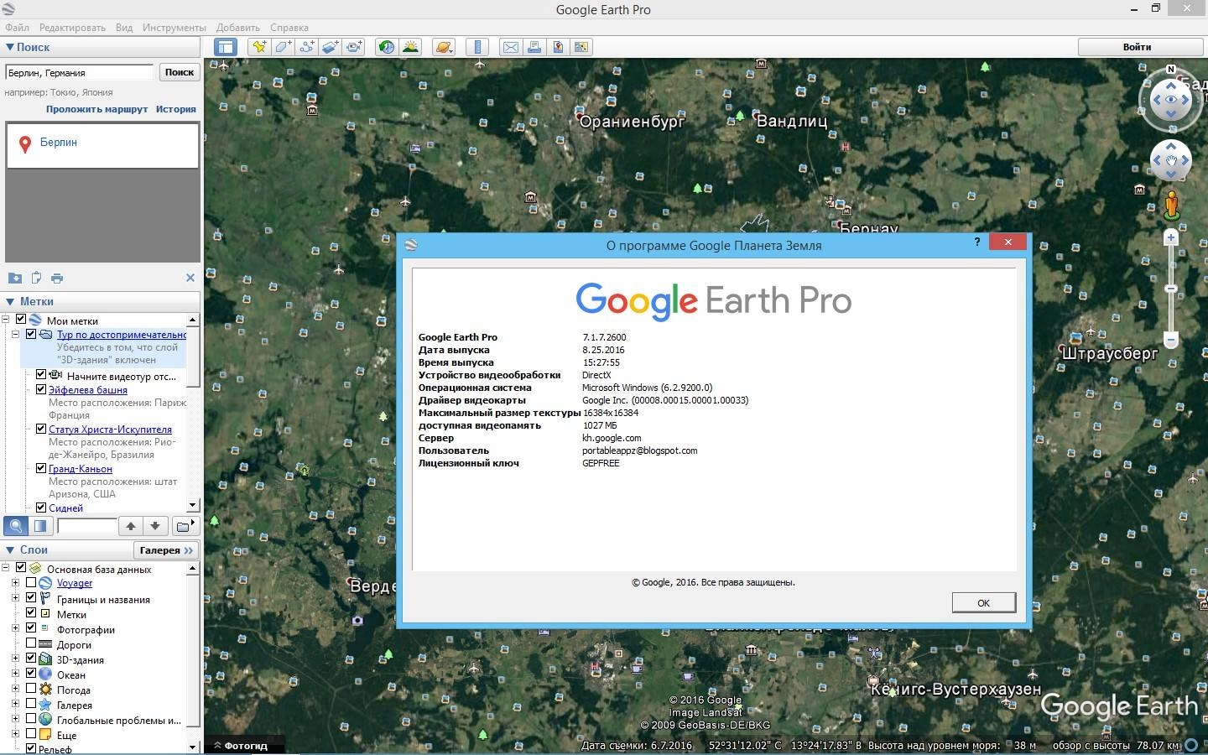The width and height of the screenshot is (1208, 755).
Task: Click the map zoom slider handle
Action: (1171, 289)
